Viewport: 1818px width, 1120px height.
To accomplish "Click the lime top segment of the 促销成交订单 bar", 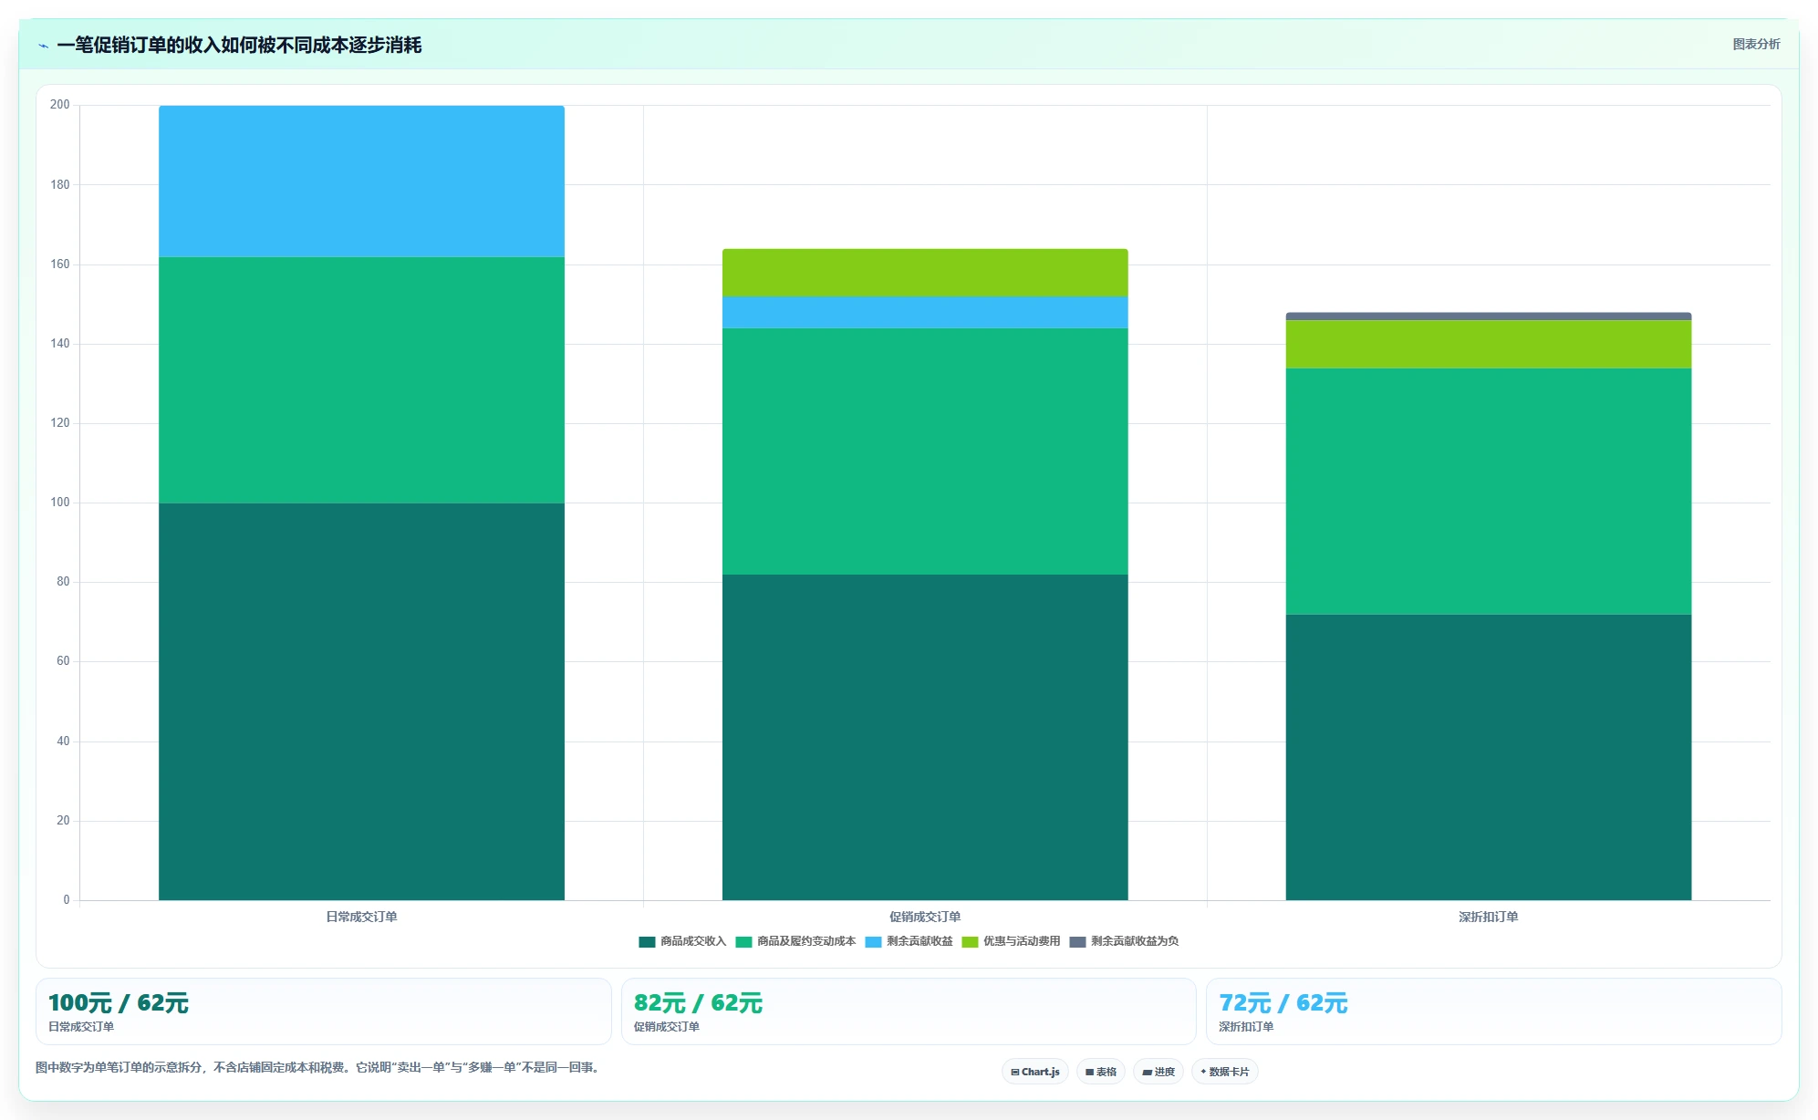I will (x=925, y=273).
